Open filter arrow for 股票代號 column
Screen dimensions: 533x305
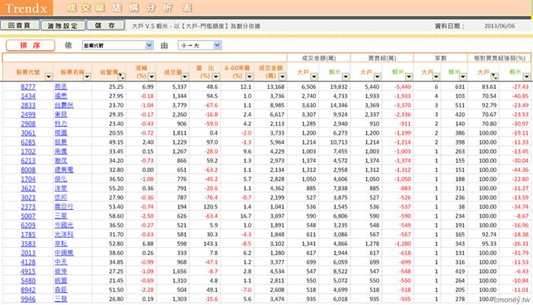coord(48,76)
